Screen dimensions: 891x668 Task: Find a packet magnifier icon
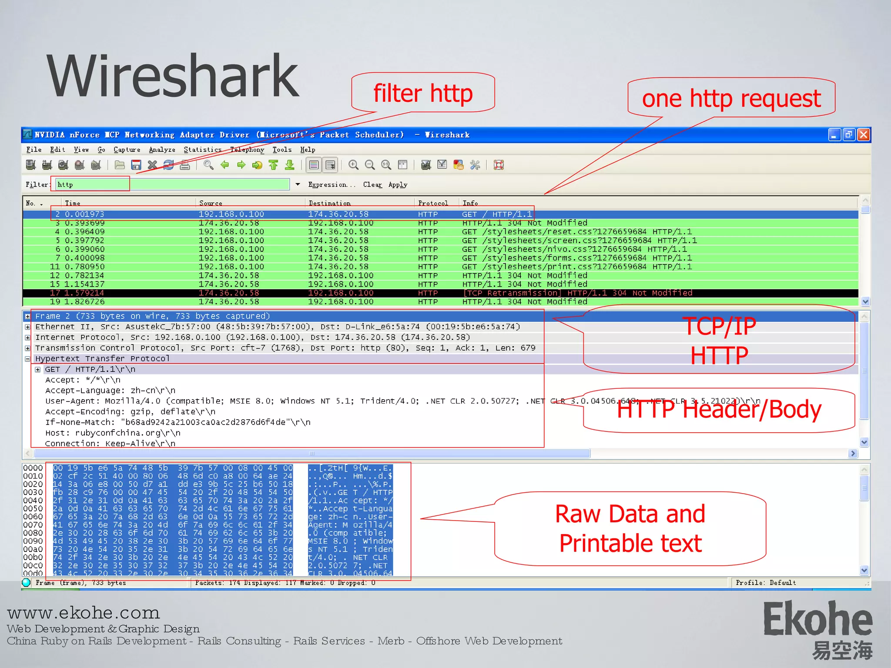[208, 165]
